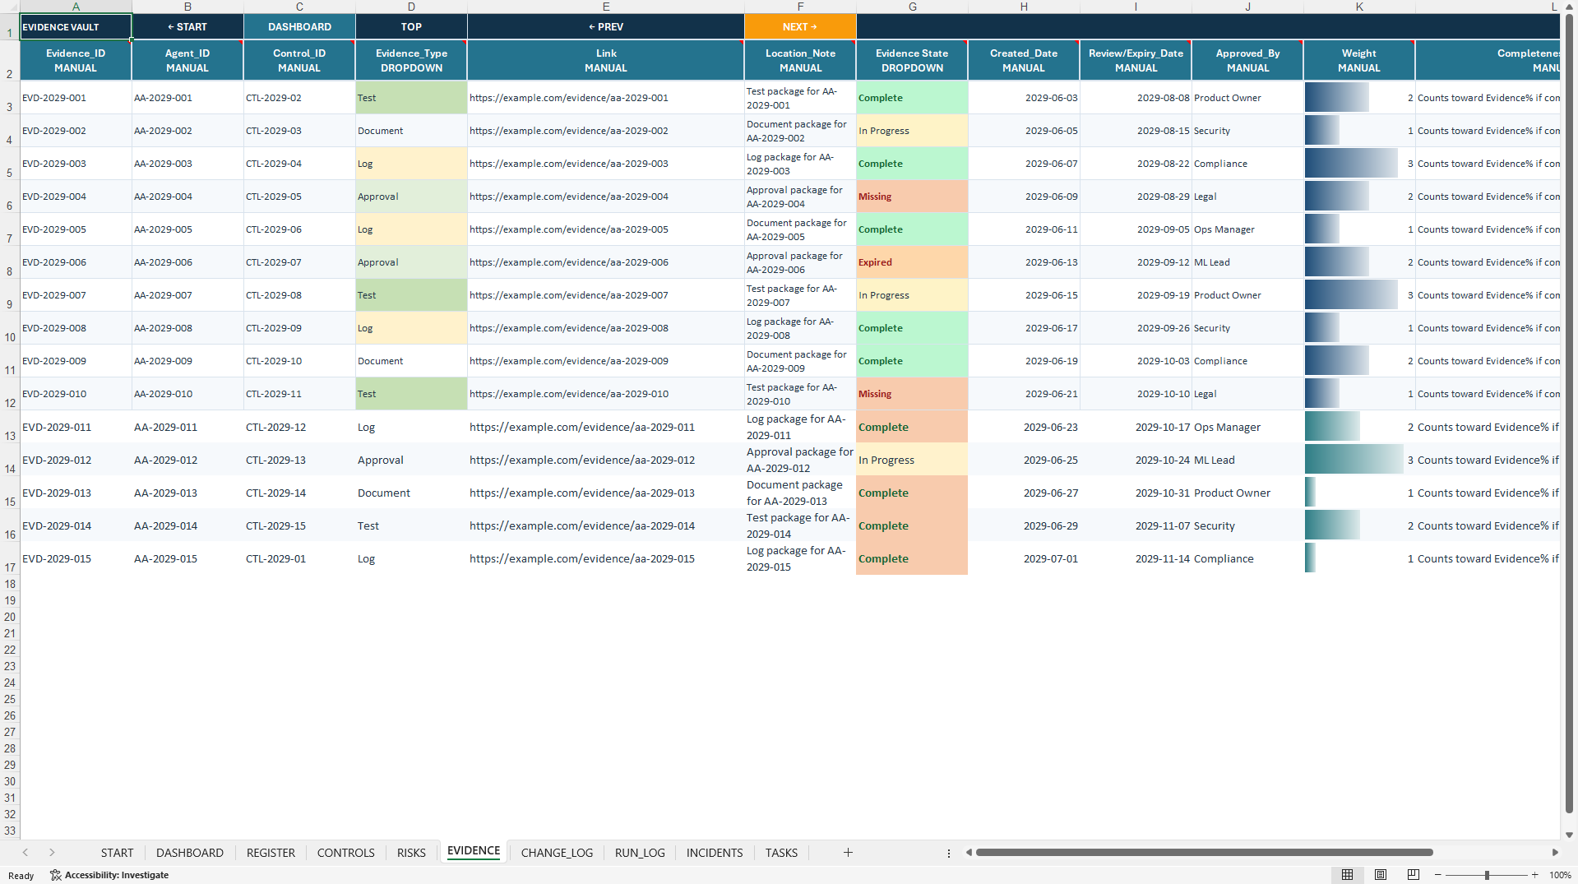Image resolution: width=1578 pixels, height=884 pixels.
Task: Open the REGISTER sheet tab
Action: tap(271, 853)
